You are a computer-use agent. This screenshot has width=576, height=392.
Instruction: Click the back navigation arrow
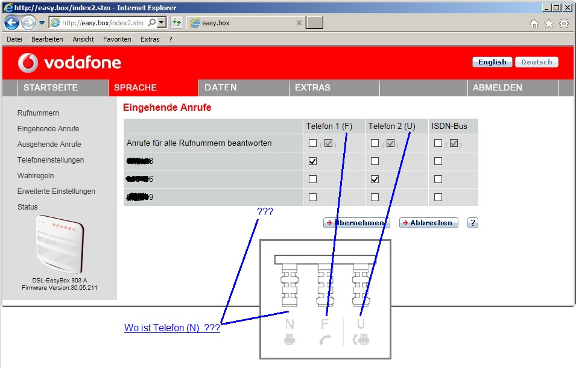[x=12, y=23]
